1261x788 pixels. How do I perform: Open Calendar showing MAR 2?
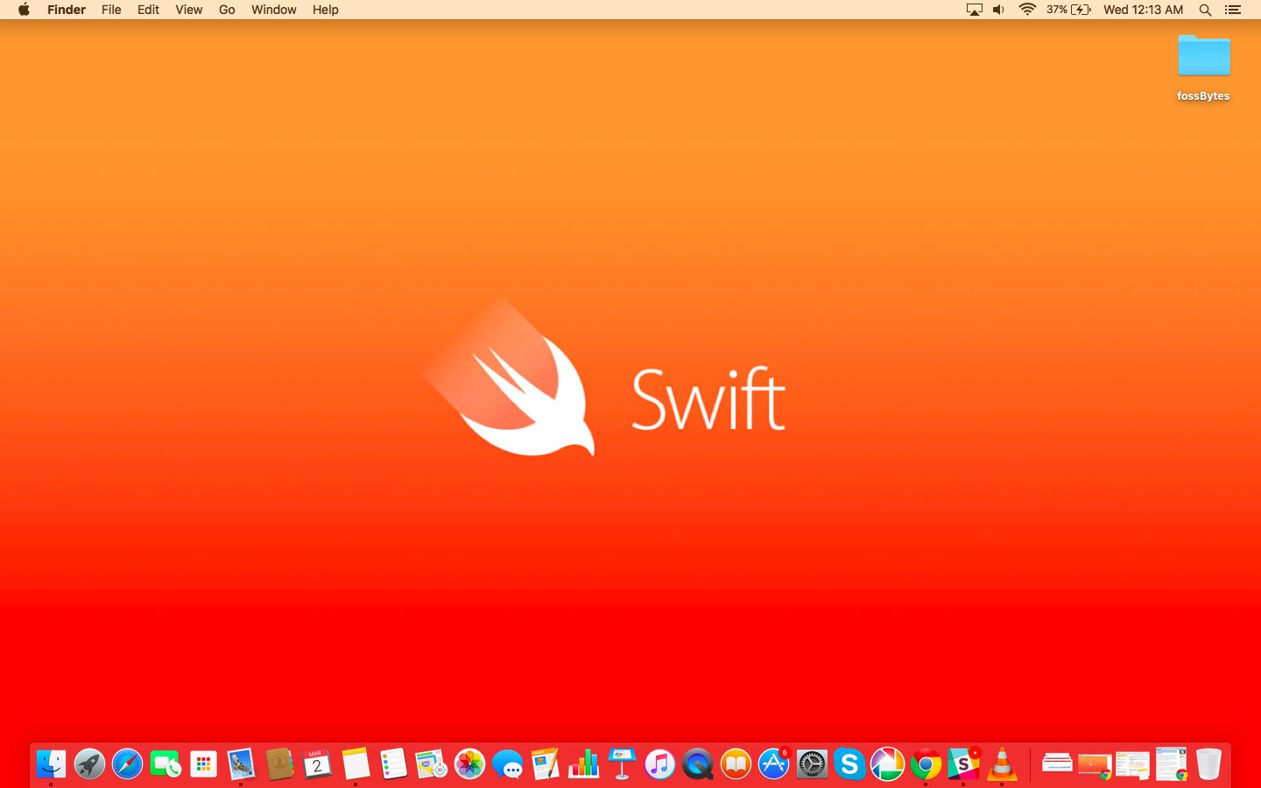317,764
